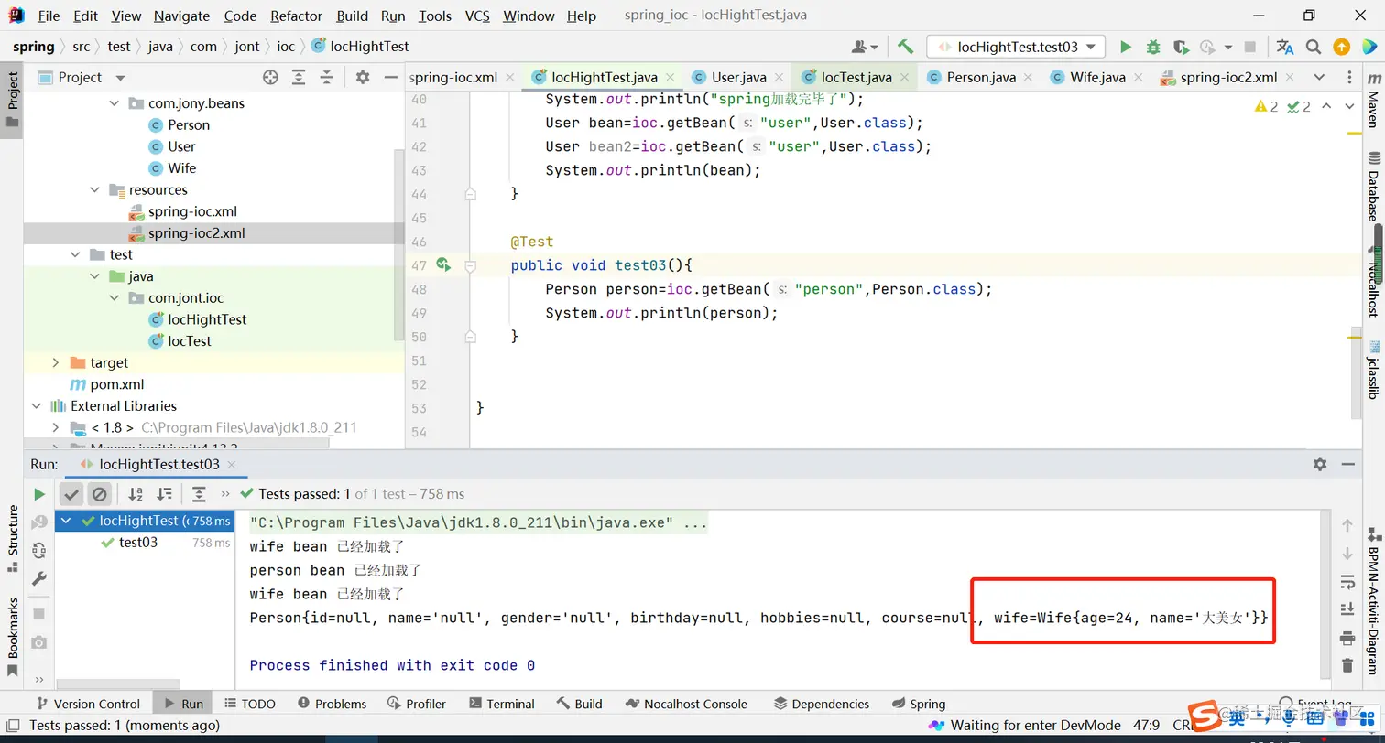This screenshot has height=743, width=1385.
Task: Switch to the Person.java editor tab
Action: pyautogui.click(x=980, y=78)
